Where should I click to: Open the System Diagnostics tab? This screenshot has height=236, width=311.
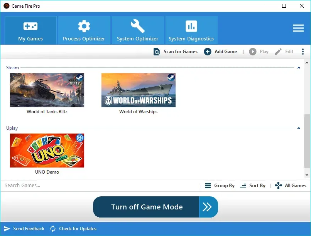pyautogui.click(x=191, y=30)
